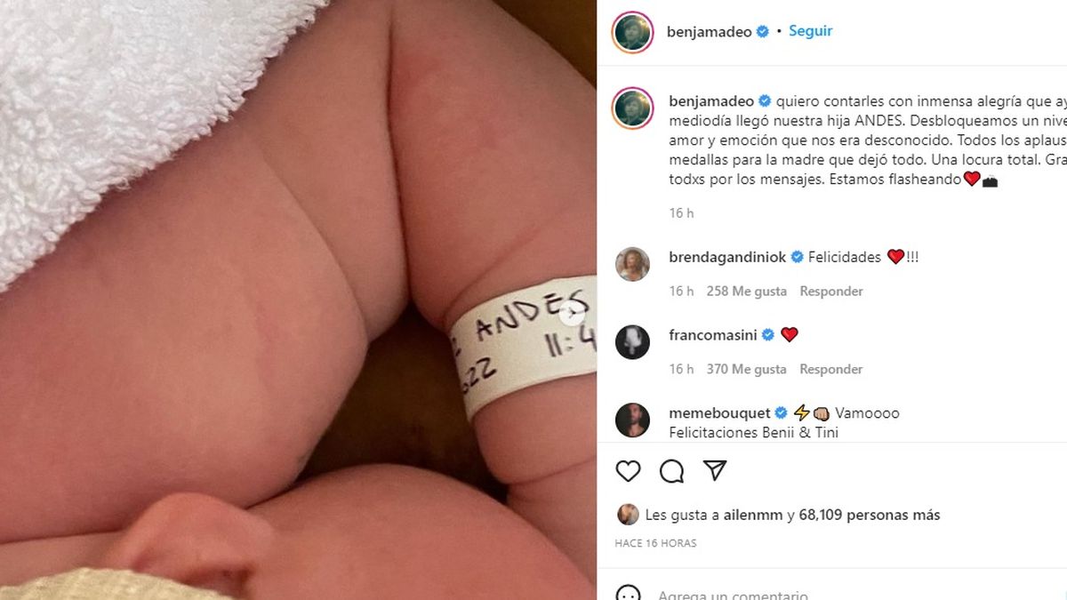Click memebouquet's avatar
Image resolution: width=1067 pixels, height=600 pixels.
[x=632, y=420]
